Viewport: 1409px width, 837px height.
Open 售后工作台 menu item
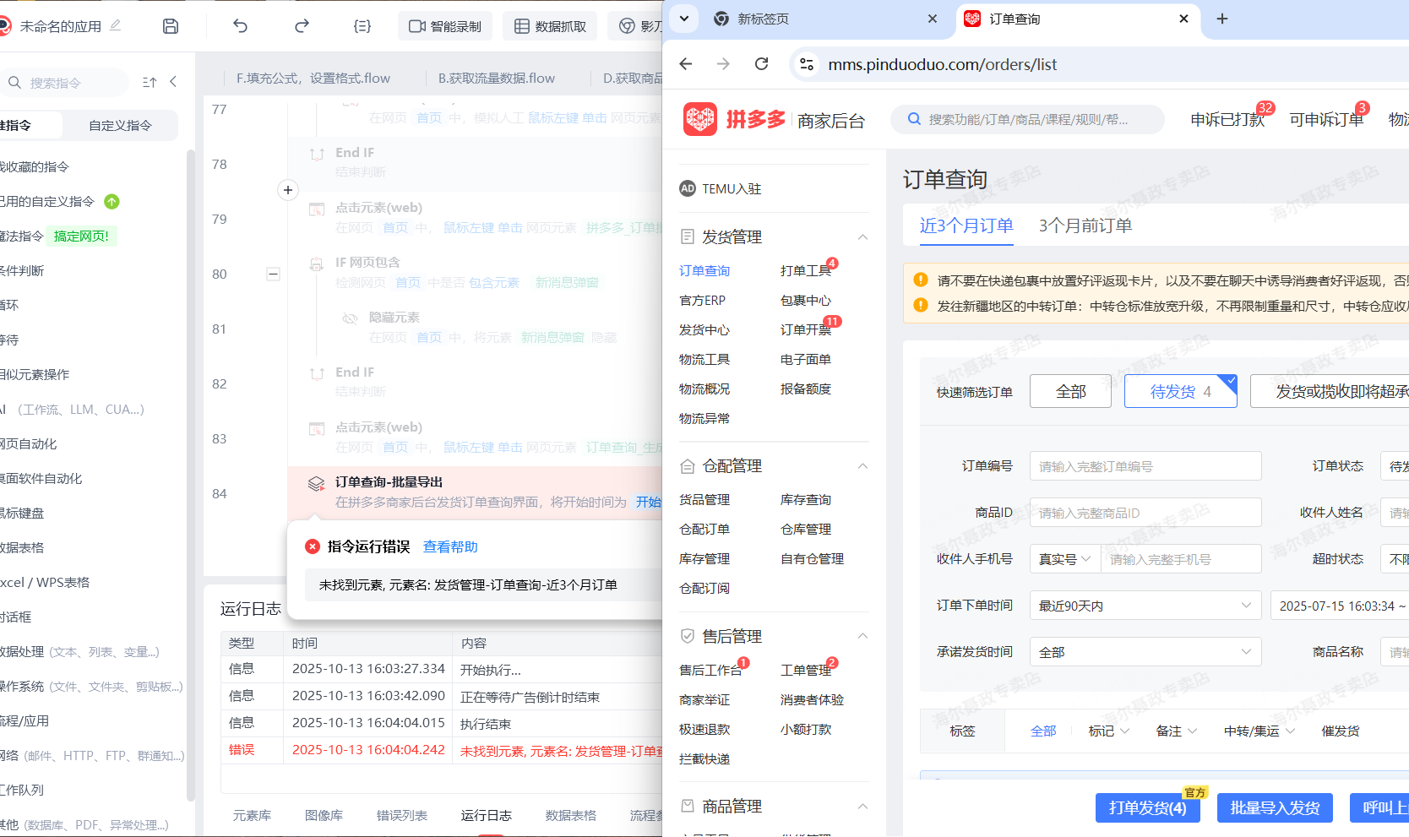pyautogui.click(x=710, y=670)
